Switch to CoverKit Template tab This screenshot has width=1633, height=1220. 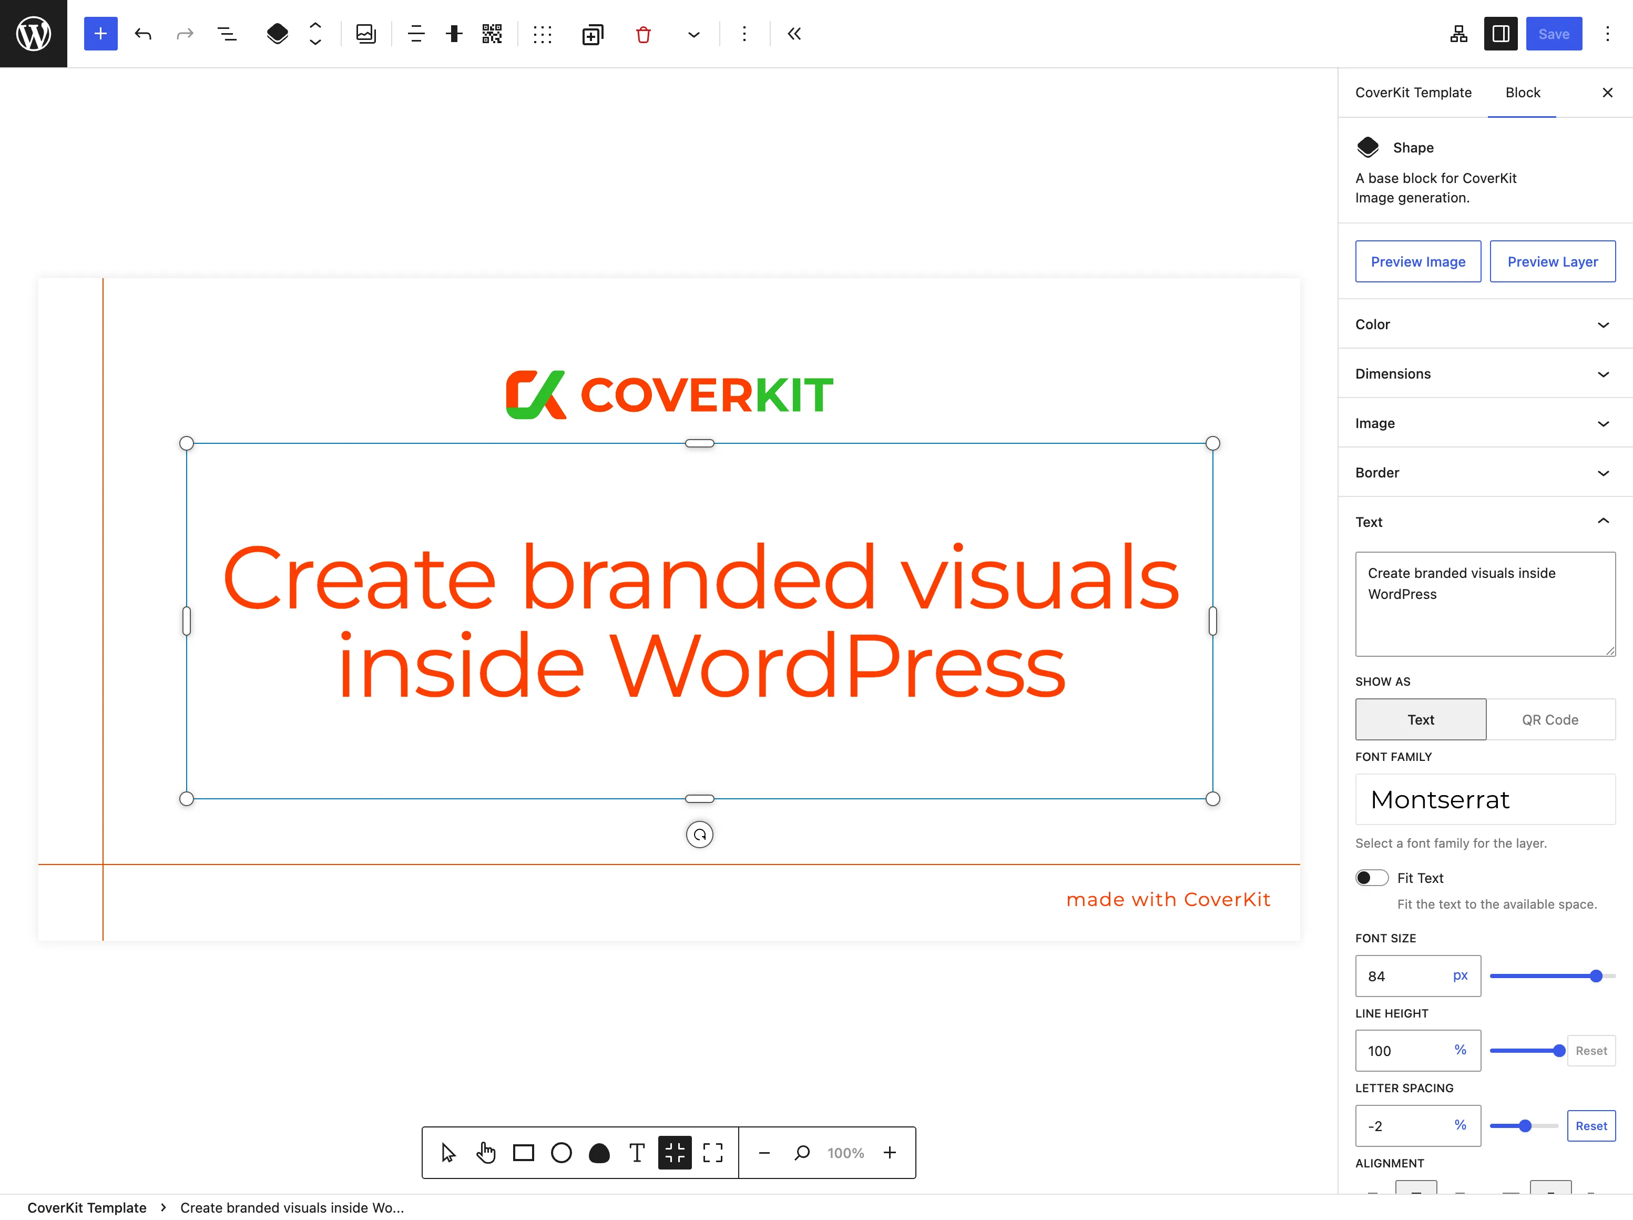(x=1413, y=93)
